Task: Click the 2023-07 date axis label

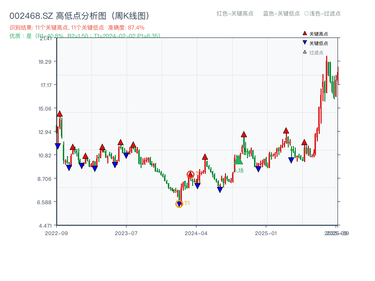Action: (126, 233)
